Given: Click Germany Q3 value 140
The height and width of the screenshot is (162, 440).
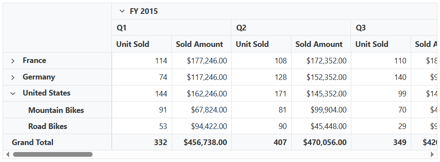Looking at the screenshot, I should tap(381, 77).
